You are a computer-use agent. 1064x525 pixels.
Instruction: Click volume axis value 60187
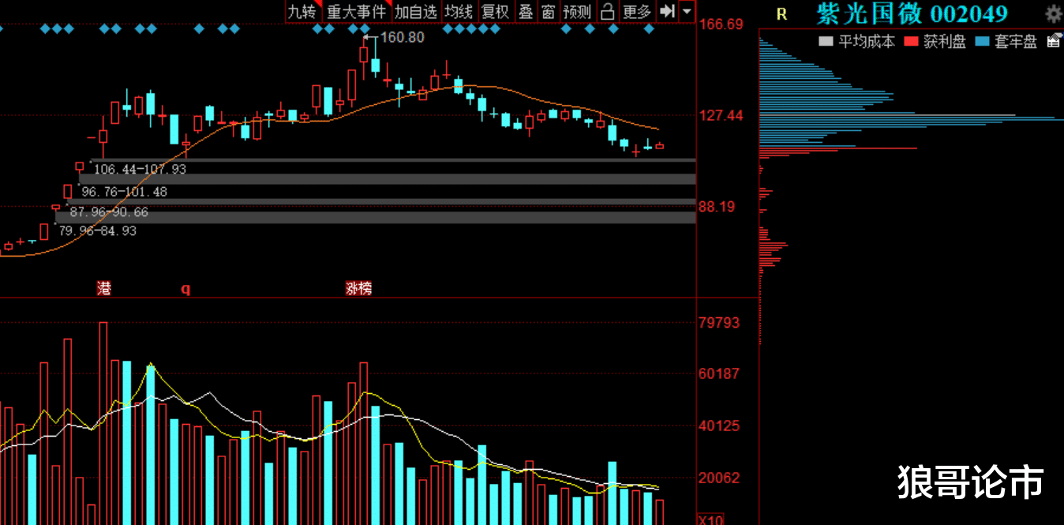click(x=719, y=373)
